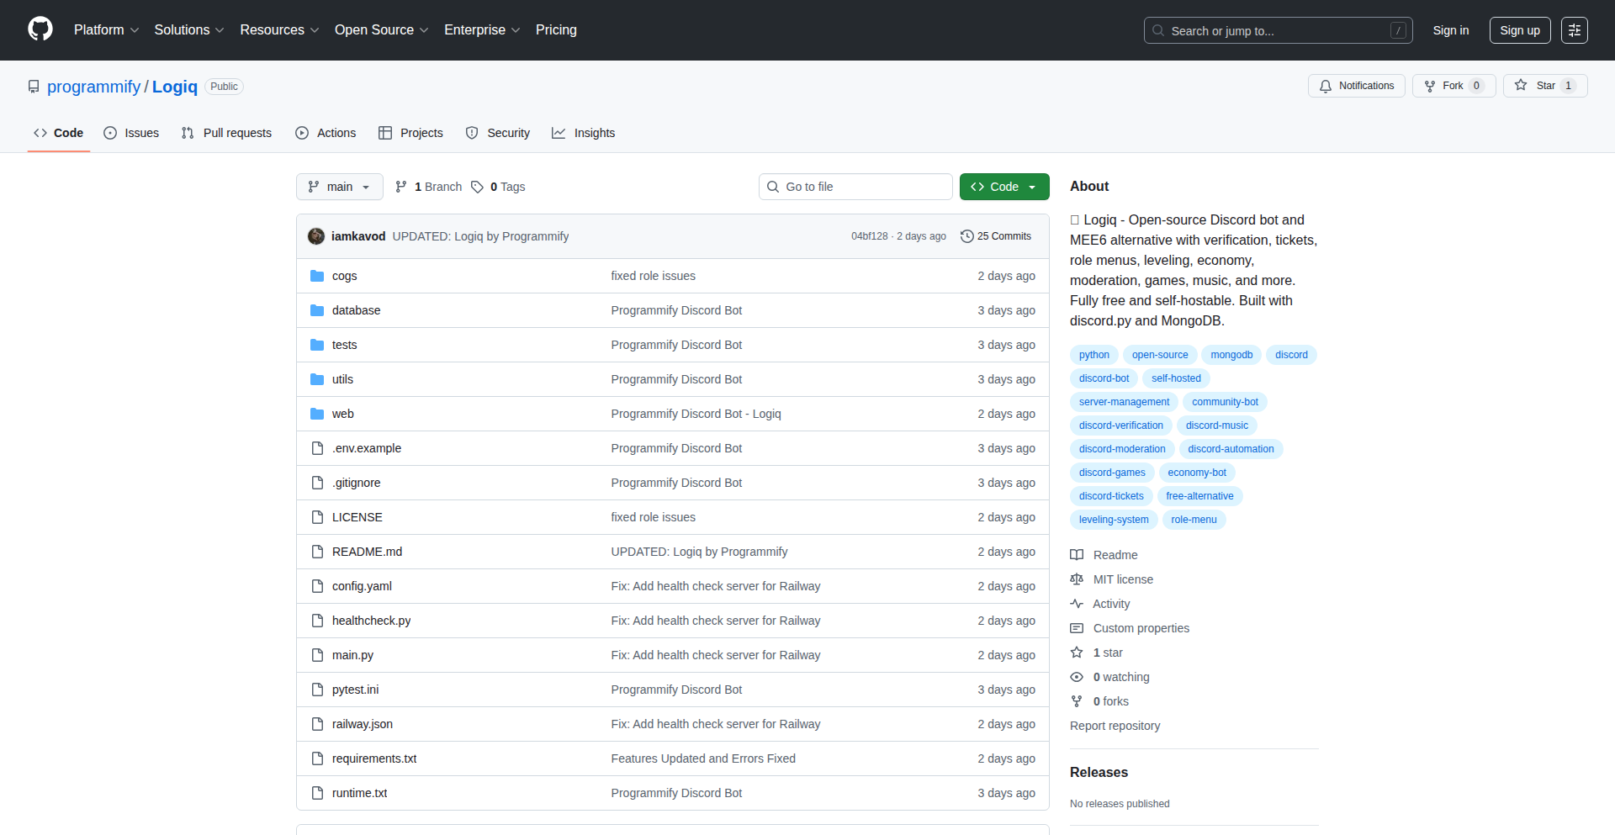Click the Sign up button
Image resolution: width=1615 pixels, height=835 pixels.
[1519, 30]
